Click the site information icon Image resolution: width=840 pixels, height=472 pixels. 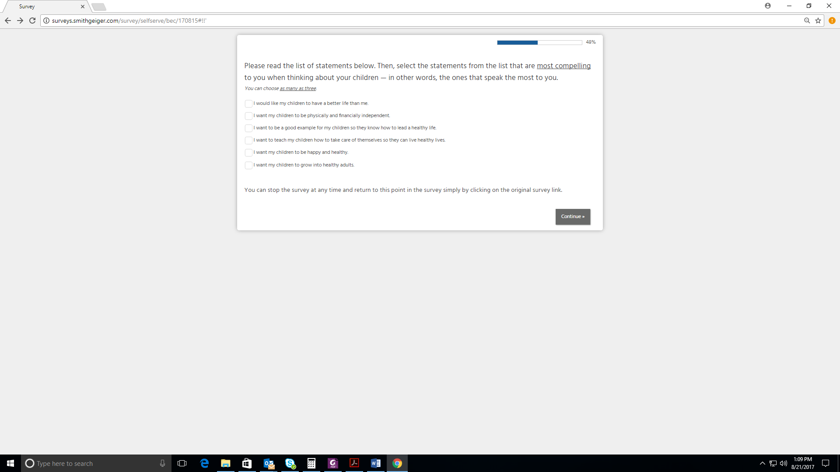click(x=46, y=21)
